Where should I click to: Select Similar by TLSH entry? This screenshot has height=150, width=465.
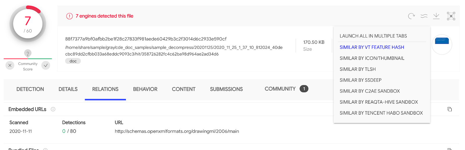pyautogui.click(x=358, y=69)
